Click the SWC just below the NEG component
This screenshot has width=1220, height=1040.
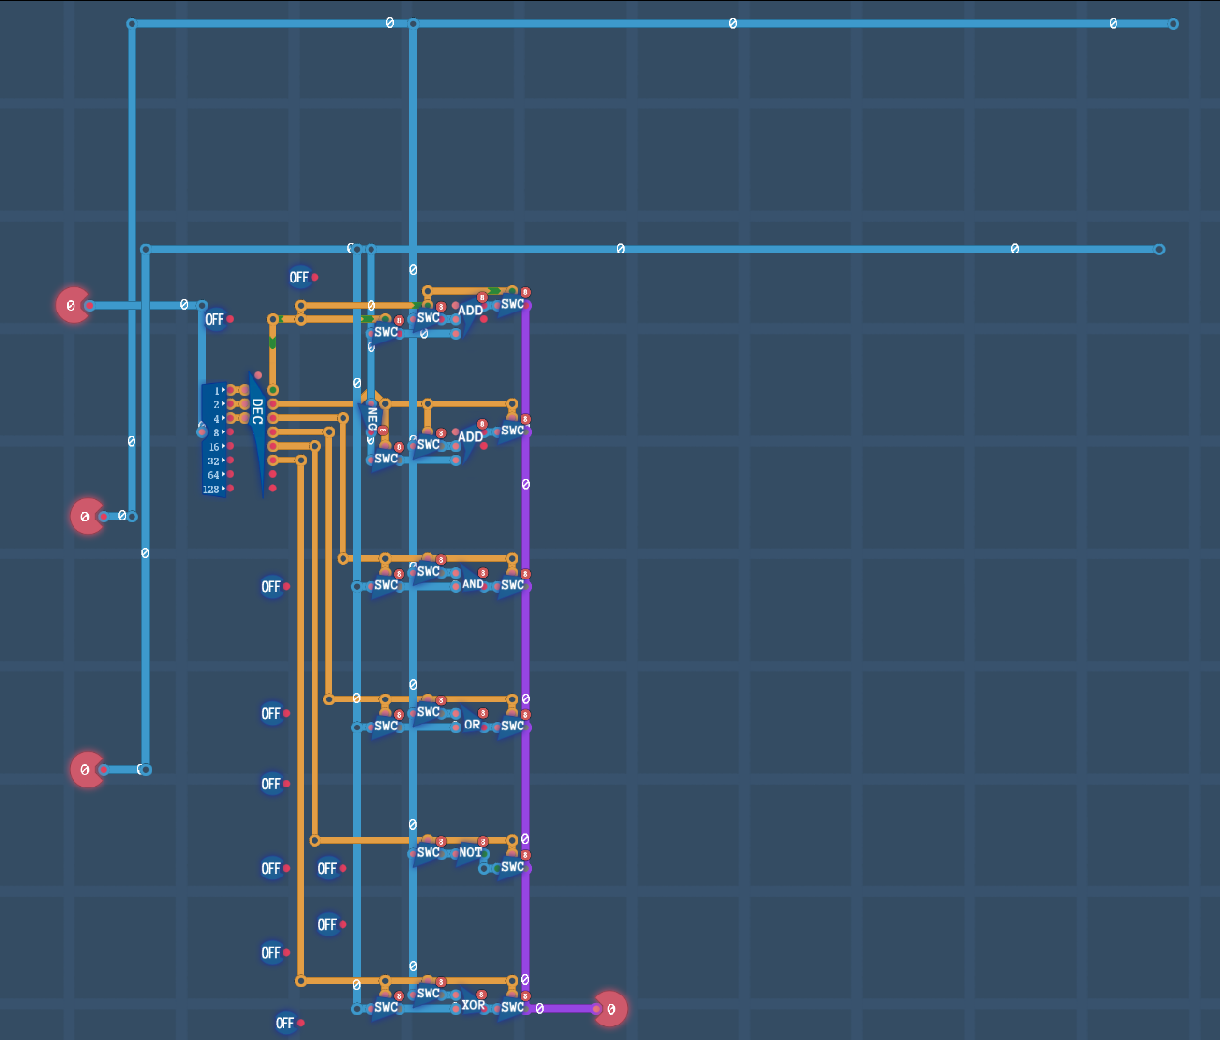(x=386, y=459)
